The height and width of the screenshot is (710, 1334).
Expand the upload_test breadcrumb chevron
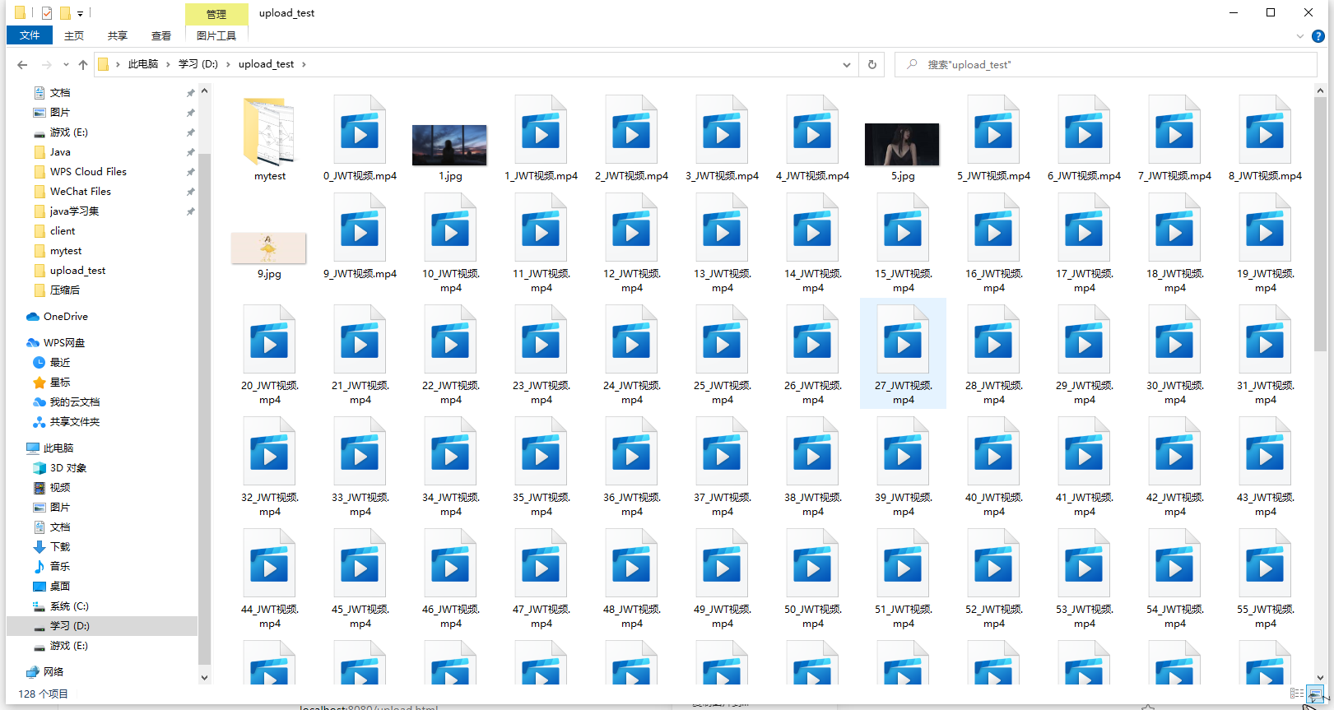click(x=304, y=64)
